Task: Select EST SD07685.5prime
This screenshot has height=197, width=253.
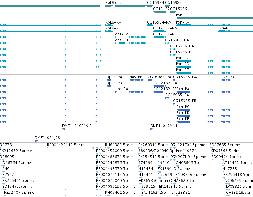Action: (225, 145)
